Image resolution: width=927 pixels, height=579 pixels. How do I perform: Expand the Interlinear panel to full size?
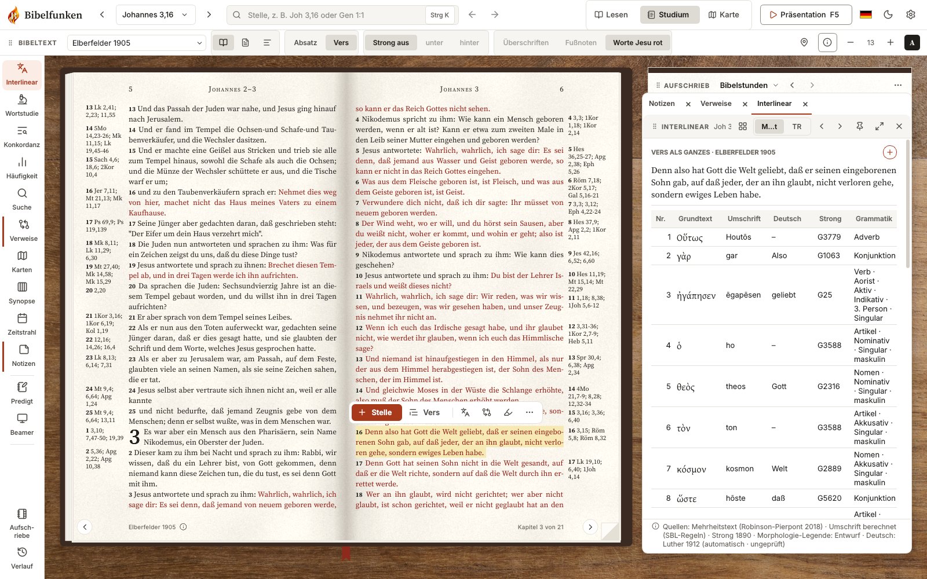tap(879, 126)
